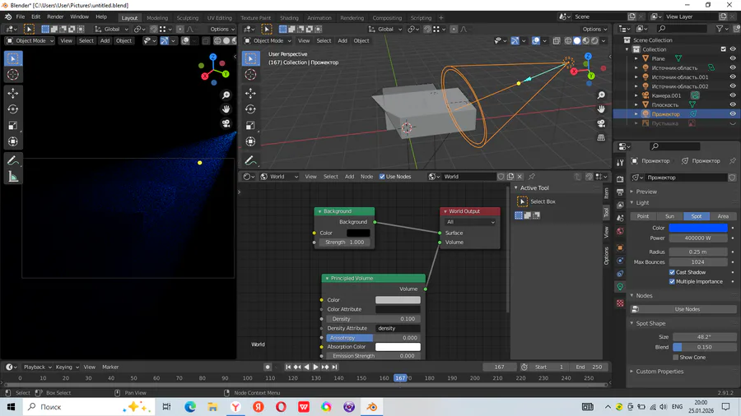Open Texture properties checker icon
The width and height of the screenshot is (741, 416).
click(620, 303)
